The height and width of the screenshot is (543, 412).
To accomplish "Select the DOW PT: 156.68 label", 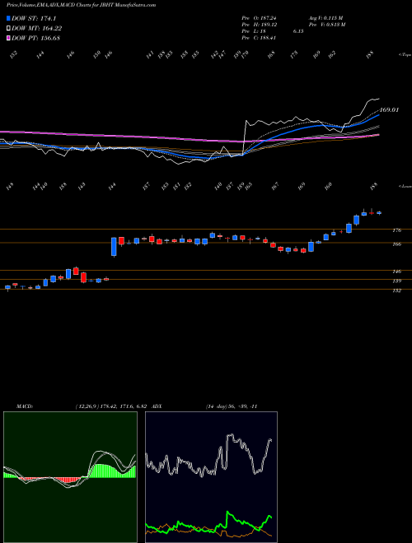I will pos(36,38).
